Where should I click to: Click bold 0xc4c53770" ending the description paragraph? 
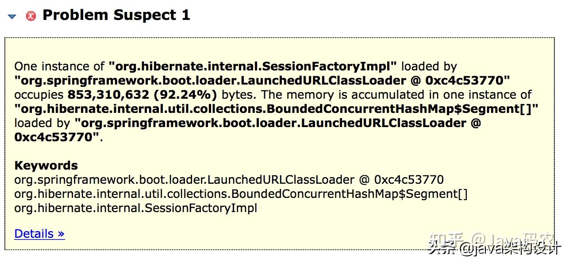[56, 137]
